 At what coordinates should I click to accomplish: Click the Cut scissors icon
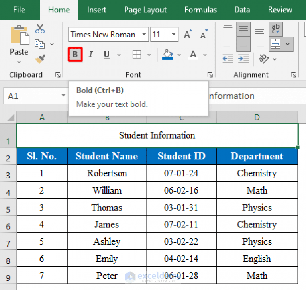click(x=40, y=29)
